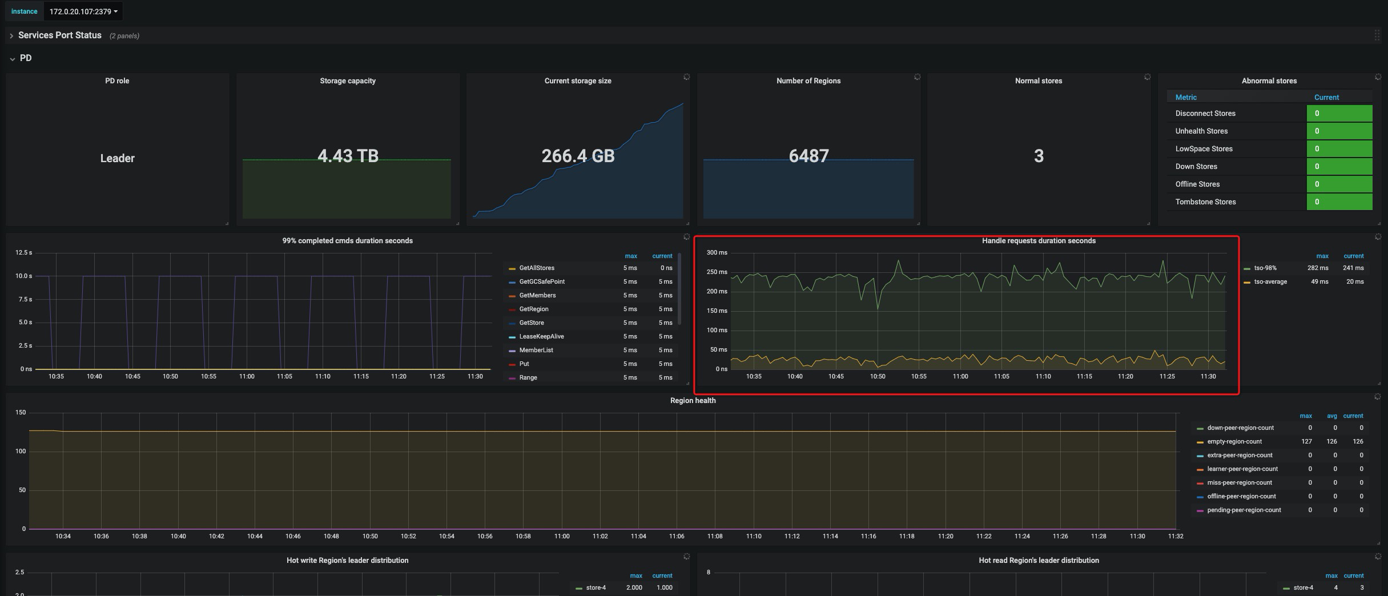The image size is (1388, 596).
Task: Toggle the empty-region-count series visibility
Action: point(1234,442)
